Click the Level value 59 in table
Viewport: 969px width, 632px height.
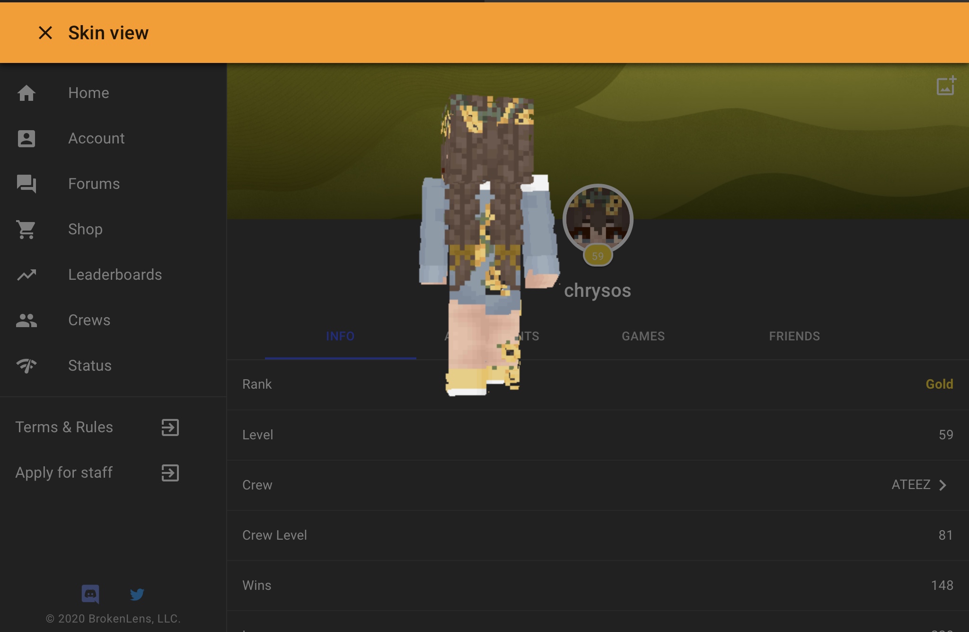coord(946,435)
